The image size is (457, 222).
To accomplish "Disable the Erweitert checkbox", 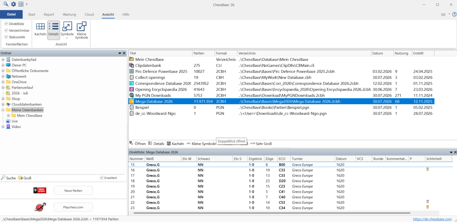I will [102, 178].
